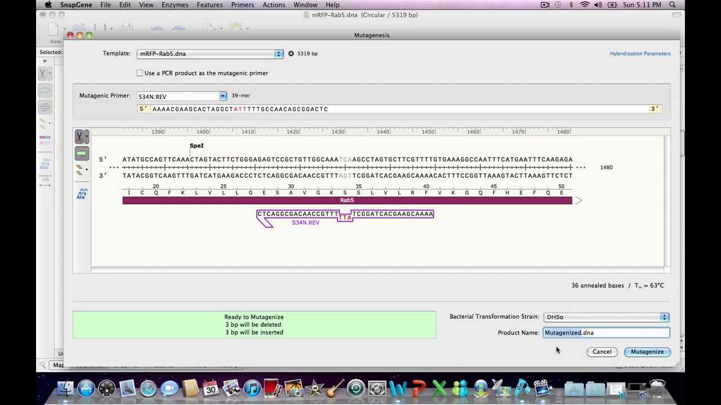Click the volume icon in menu bar

(x=598, y=5)
